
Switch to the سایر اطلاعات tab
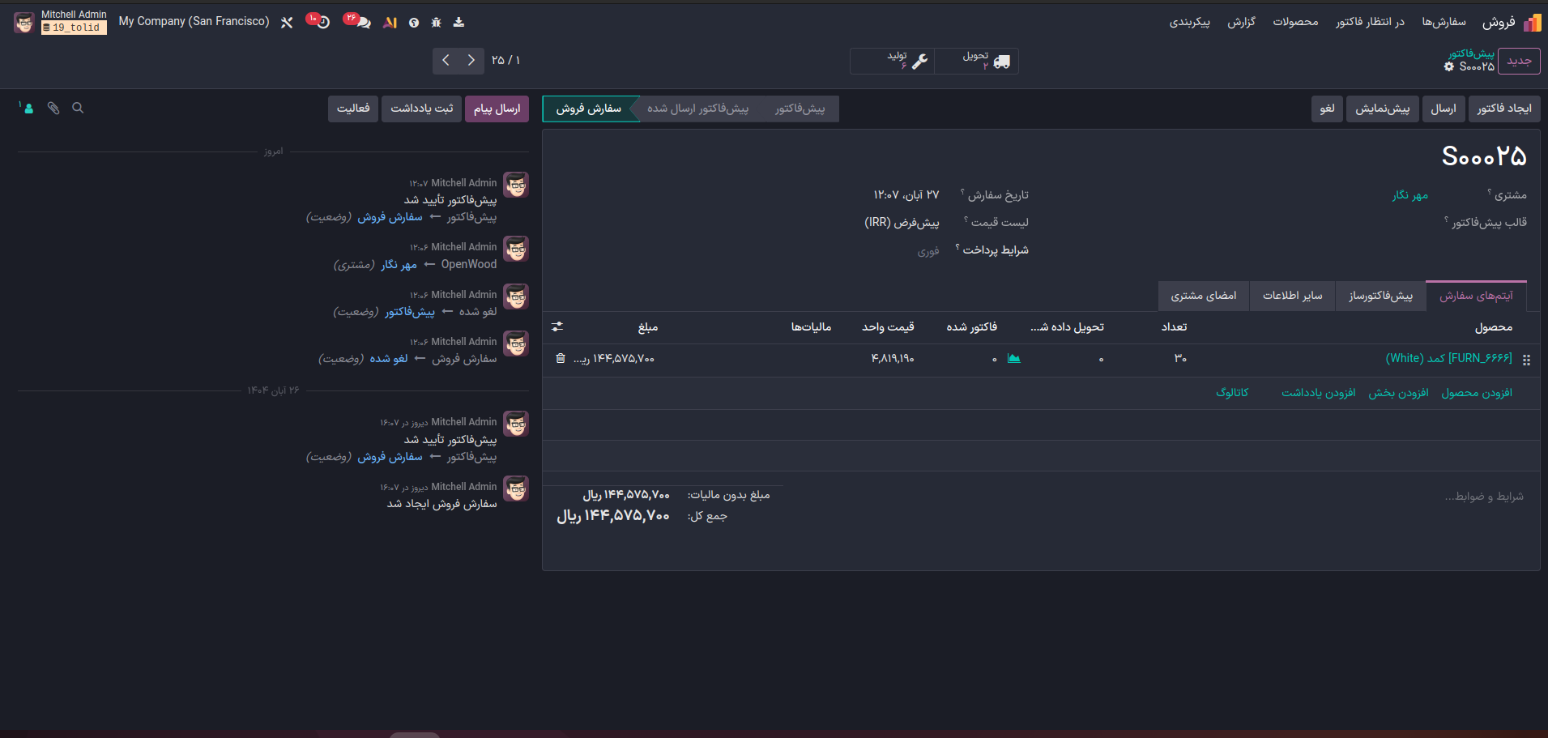point(1292,296)
